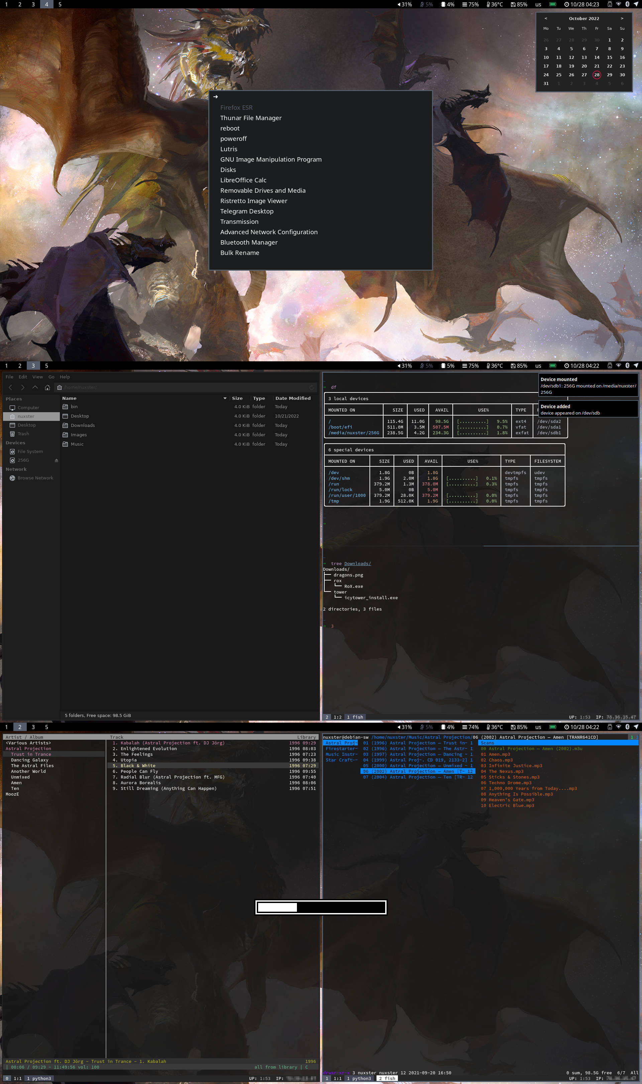Click temperature 36°C in the 04:23 bar
Viewport: 642px width, 1084px height.
(495, 4)
